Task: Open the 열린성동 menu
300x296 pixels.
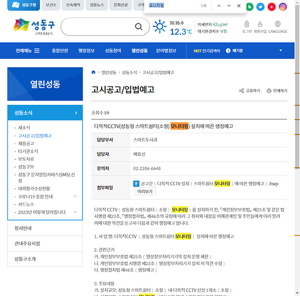Action: 139,50
